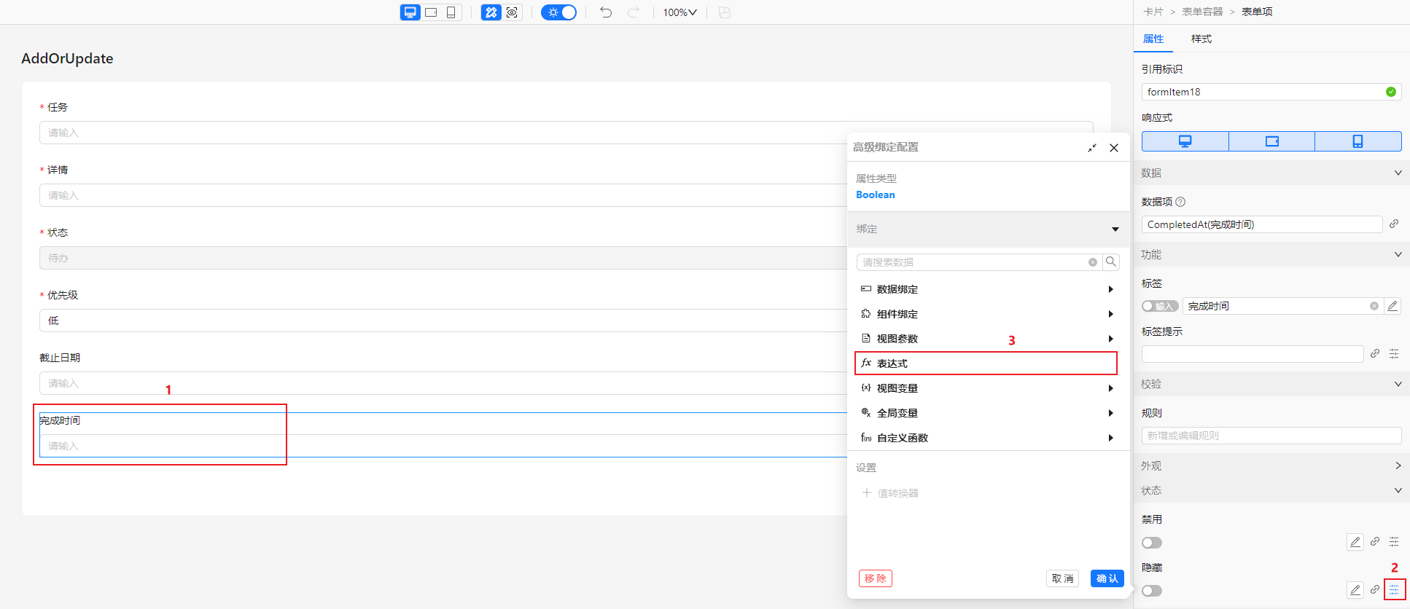This screenshot has width=1410, height=609.
Task: Click the save icon in top toolbar
Action: click(x=725, y=12)
